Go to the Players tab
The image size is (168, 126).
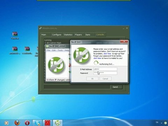click(x=78, y=35)
